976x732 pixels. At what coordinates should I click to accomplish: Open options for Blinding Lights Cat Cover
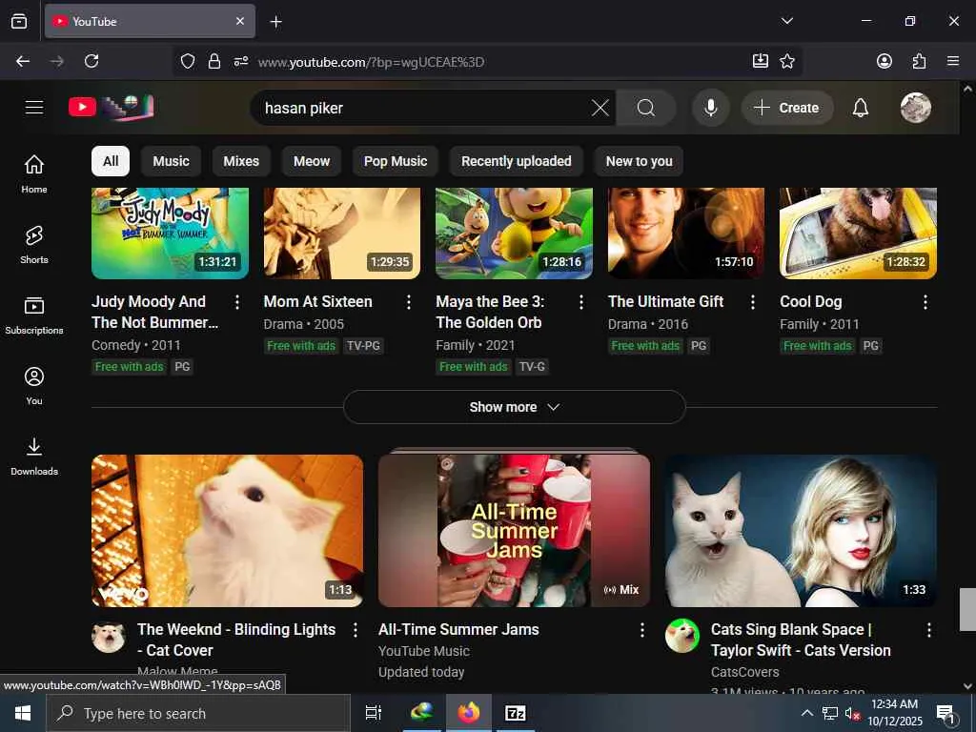click(356, 630)
